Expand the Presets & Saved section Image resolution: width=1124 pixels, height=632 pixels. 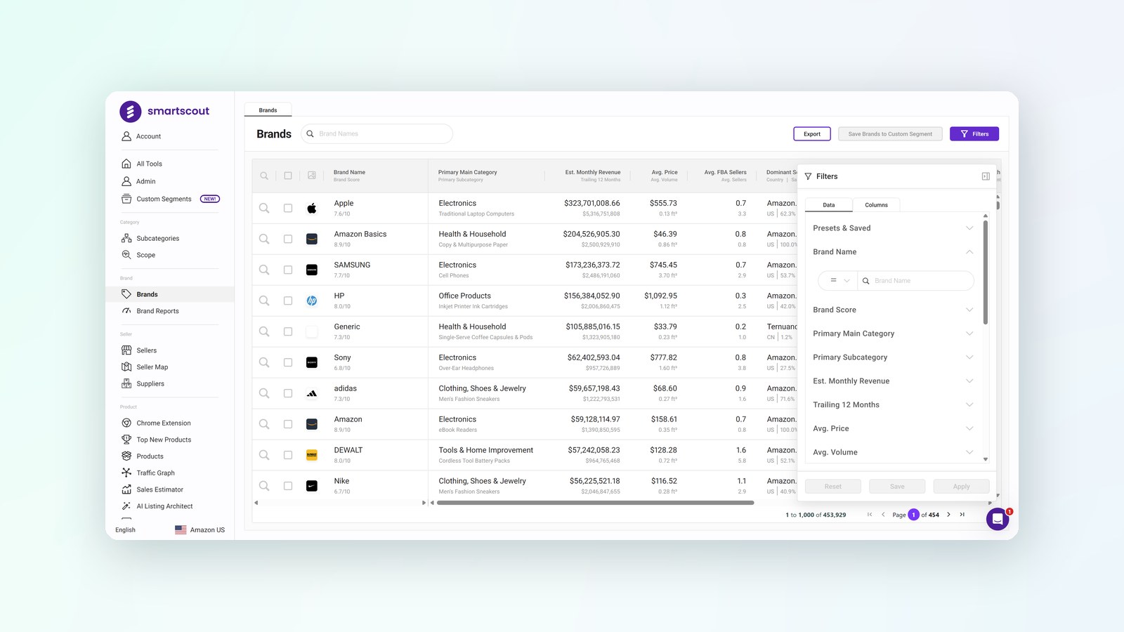coord(893,228)
